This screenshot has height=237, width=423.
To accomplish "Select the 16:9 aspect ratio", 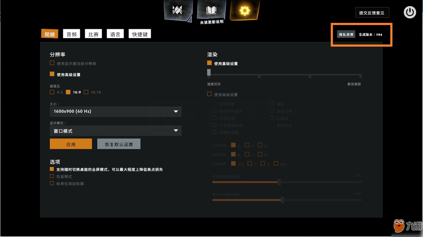I will 68,92.
